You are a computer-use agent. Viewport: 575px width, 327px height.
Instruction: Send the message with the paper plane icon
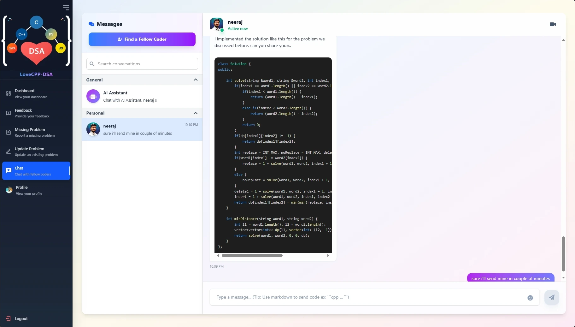552,297
